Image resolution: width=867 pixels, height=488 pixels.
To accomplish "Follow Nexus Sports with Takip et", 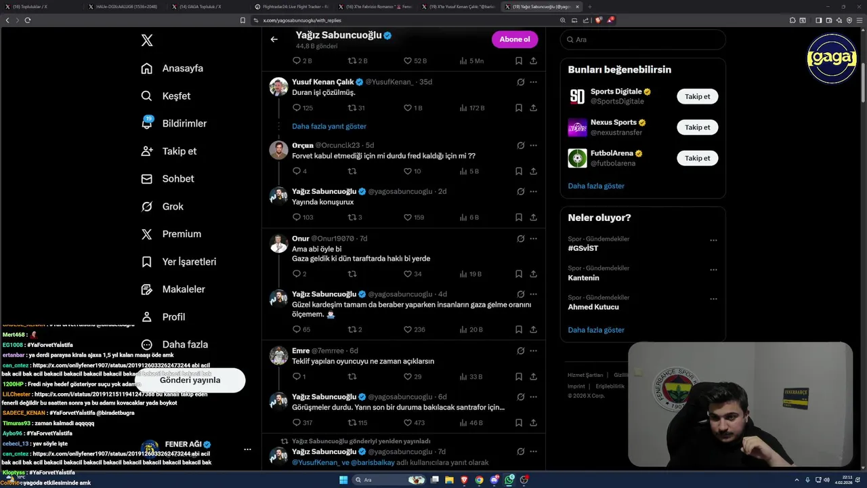I will 697,127.
